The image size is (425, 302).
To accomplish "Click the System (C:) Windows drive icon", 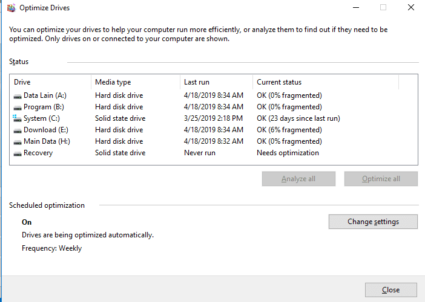I will (17, 118).
